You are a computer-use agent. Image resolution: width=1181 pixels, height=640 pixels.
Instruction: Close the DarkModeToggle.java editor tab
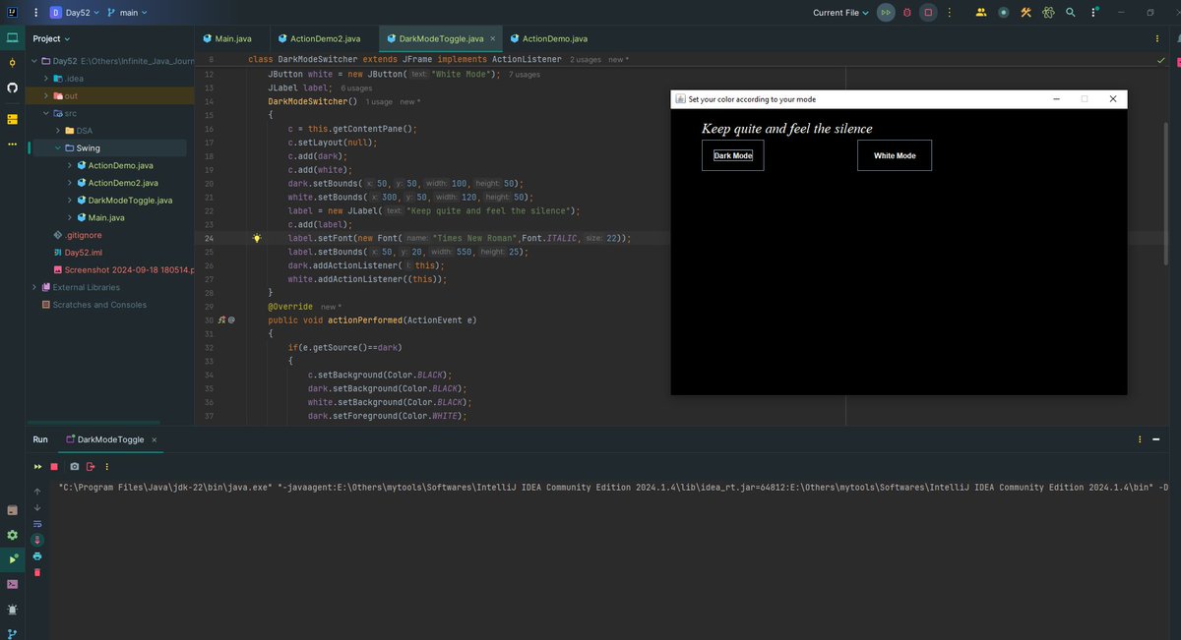pyautogui.click(x=493, y=38)
